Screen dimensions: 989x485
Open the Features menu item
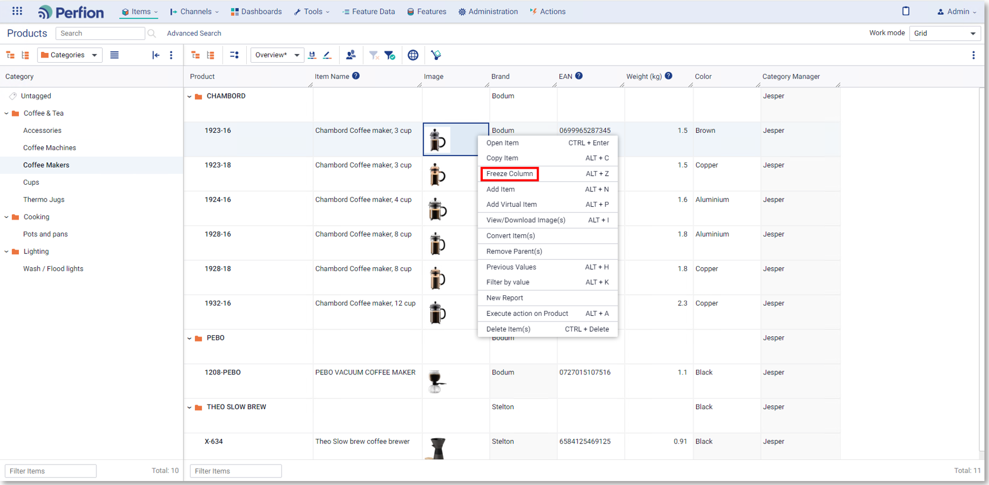point(426,11)
